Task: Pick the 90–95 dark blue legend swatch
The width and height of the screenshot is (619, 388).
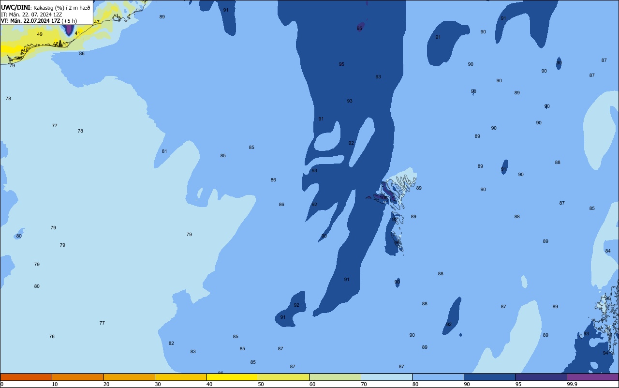Action: tap(489, 377)
